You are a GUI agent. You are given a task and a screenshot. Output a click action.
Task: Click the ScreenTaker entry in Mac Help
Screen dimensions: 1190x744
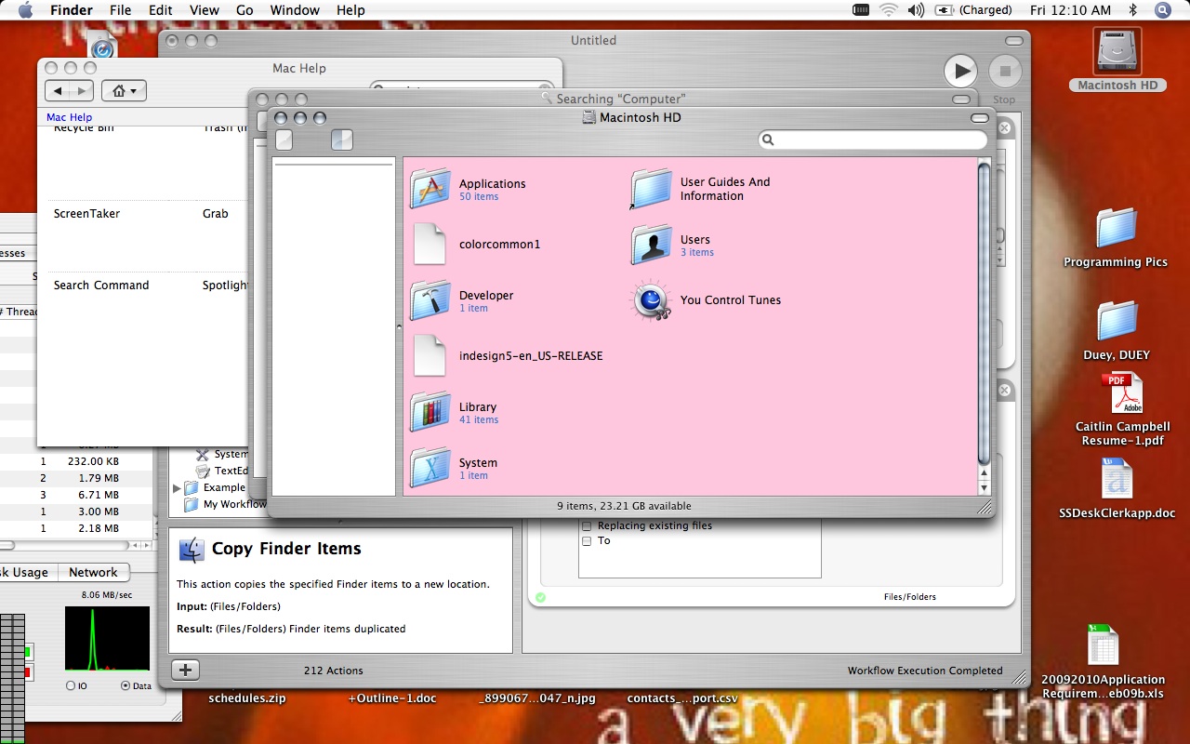86,214
